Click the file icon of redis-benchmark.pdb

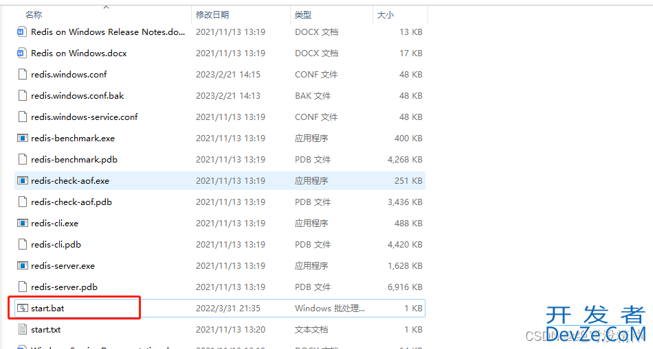click(23, 159)
